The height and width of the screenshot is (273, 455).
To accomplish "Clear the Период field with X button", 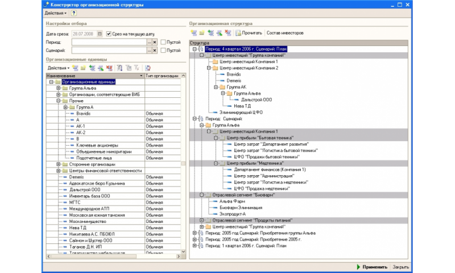I will (x=155, y=42).
